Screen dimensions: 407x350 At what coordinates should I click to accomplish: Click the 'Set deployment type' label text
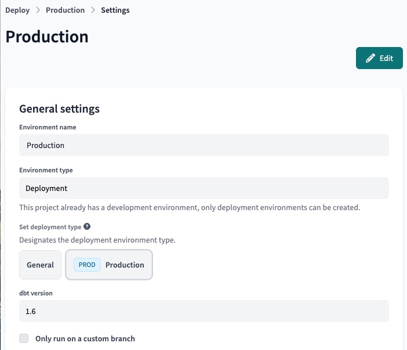[50, 227]
